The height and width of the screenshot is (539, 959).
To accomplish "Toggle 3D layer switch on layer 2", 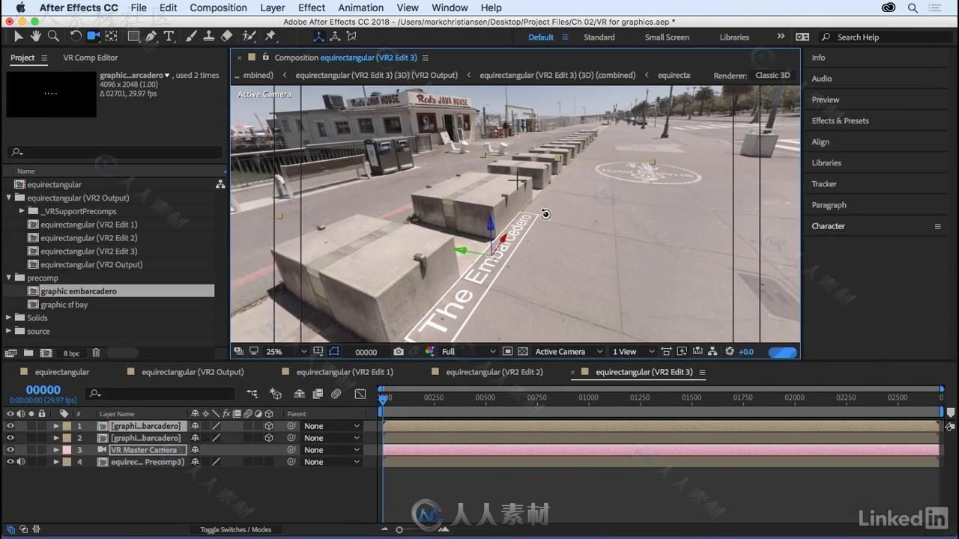I will click(x=269, y=438).
